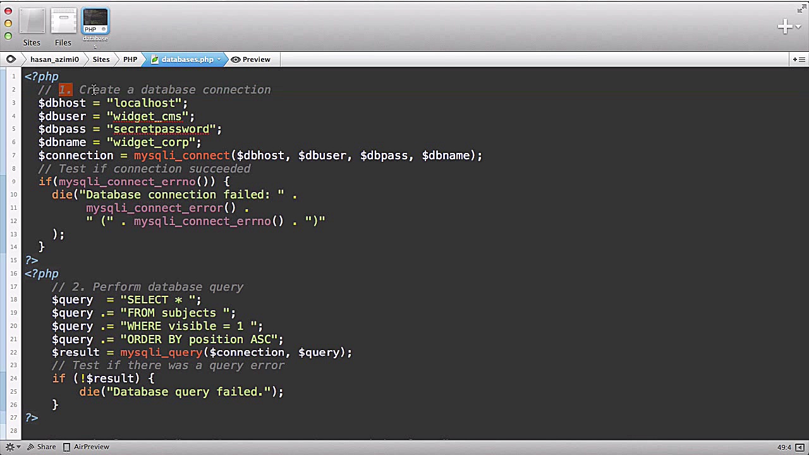Go to Sites in the path bar
Screen dimensions: 809x455
pos(101,59)
